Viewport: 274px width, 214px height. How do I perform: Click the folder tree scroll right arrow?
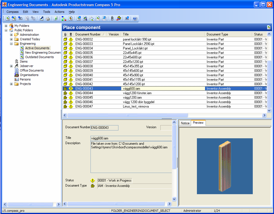point(58,204)
